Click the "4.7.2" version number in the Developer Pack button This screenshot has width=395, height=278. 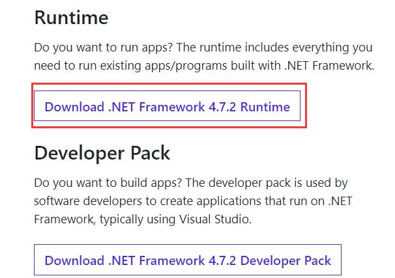(222, 260)
